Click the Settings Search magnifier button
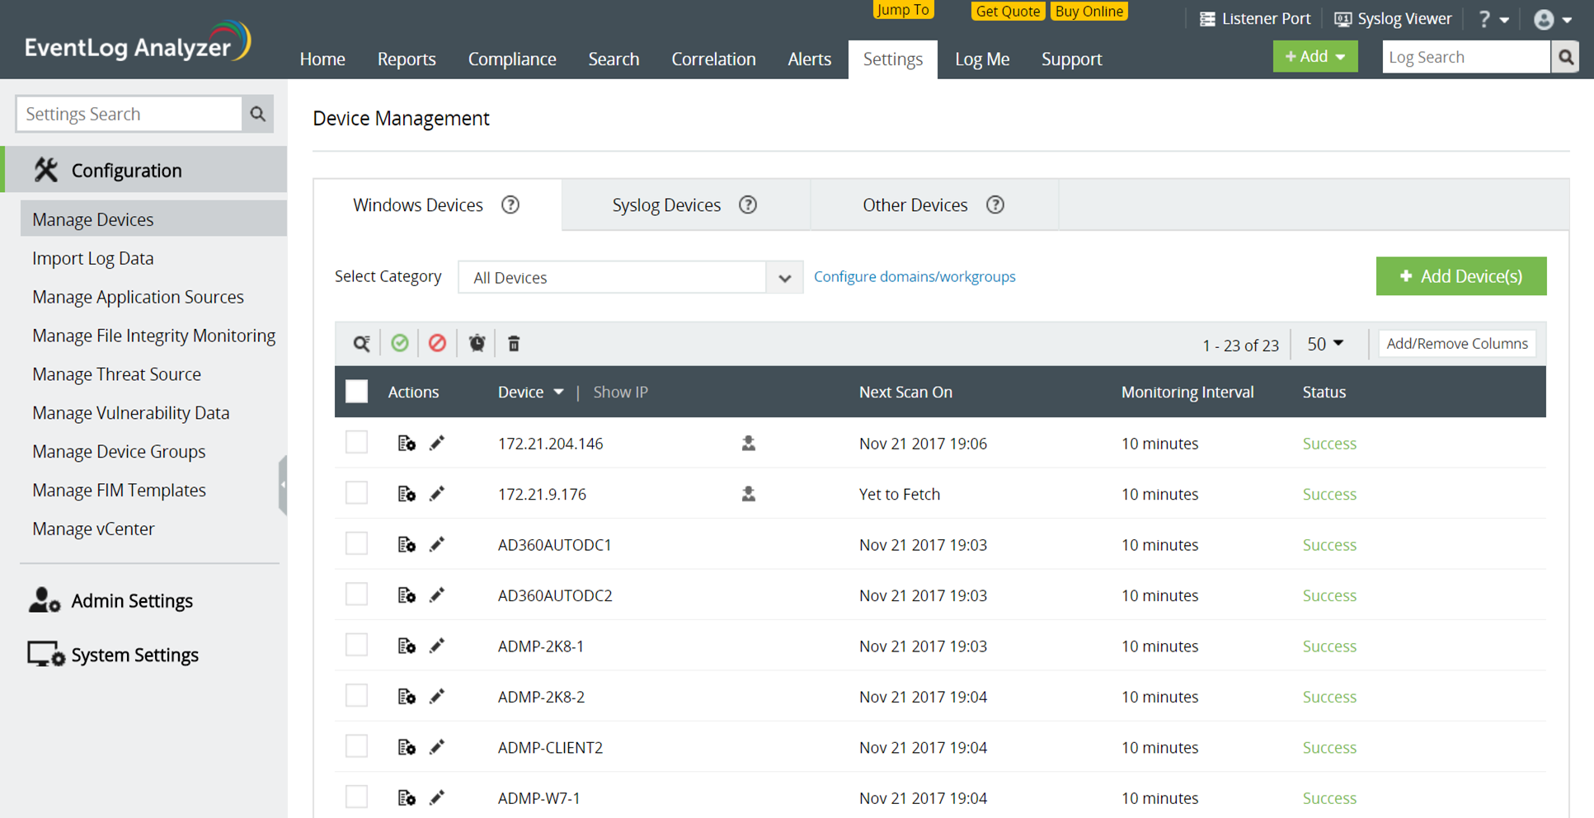This screenshot has height=818, width=1594. (x=258, y=114)
